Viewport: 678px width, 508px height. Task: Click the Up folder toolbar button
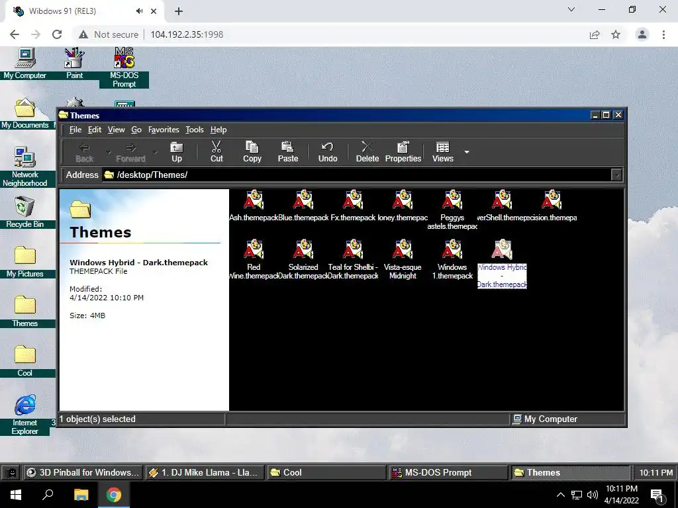(177, 151)
